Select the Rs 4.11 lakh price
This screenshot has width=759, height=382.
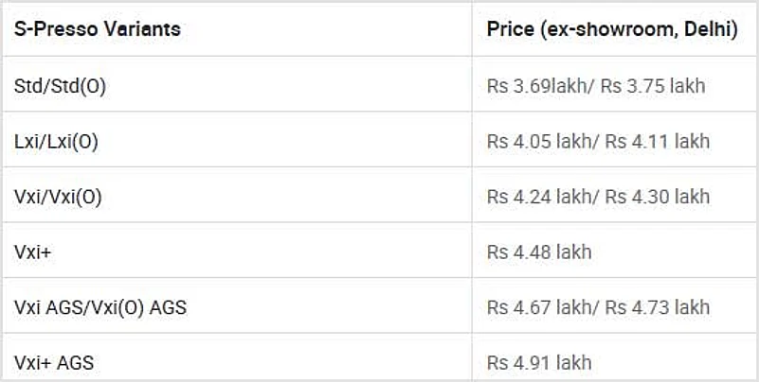coord(658,142)
